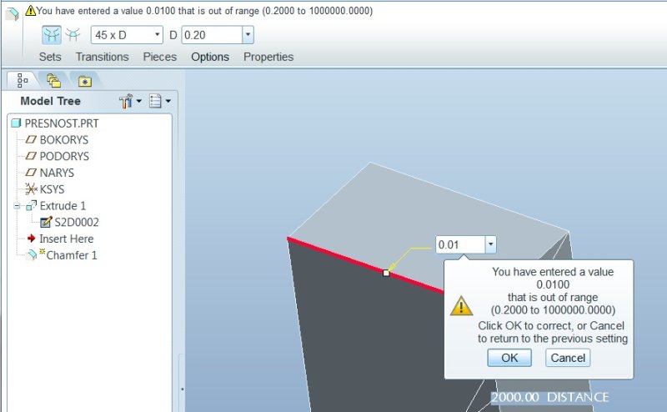
Task: Click Cancel in the out-of-range warning
Action: pyautogui.click(x=568, y=358)
